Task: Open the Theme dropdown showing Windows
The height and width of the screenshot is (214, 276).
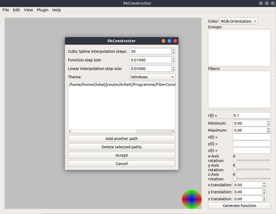Action: (x=153, y=77)
